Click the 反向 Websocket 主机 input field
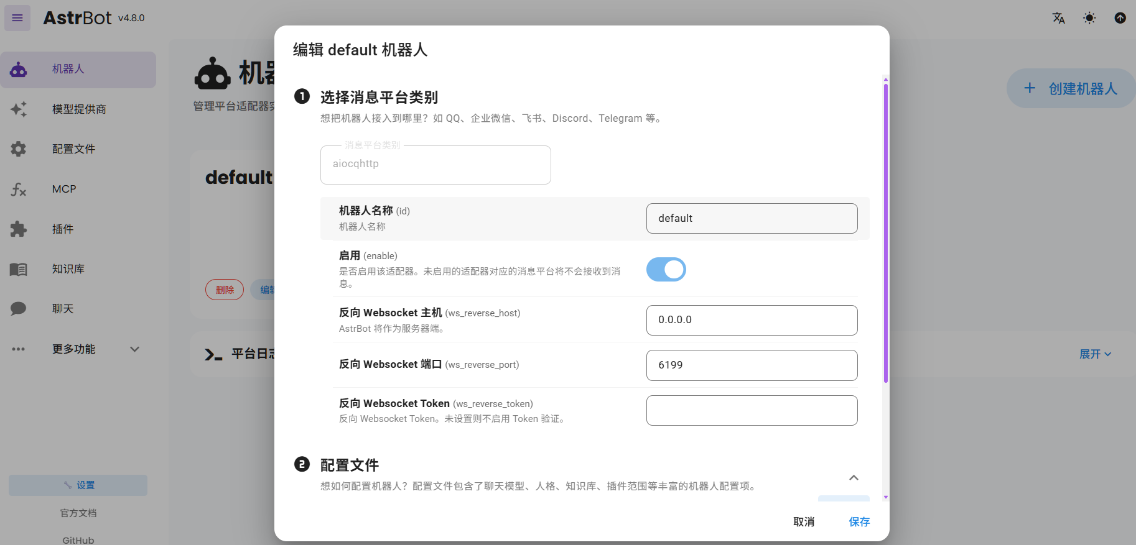The height and width of the screenshot is (545, 1136). (x=752, y=320)
